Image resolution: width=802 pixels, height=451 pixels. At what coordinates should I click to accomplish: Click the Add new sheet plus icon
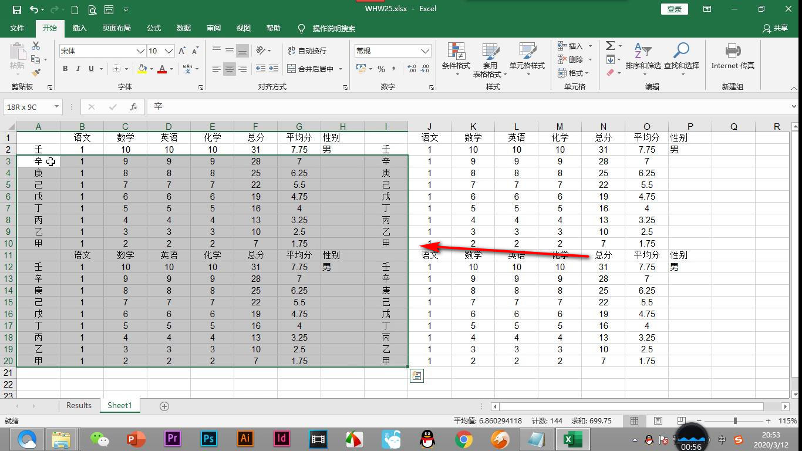(164, 406)
